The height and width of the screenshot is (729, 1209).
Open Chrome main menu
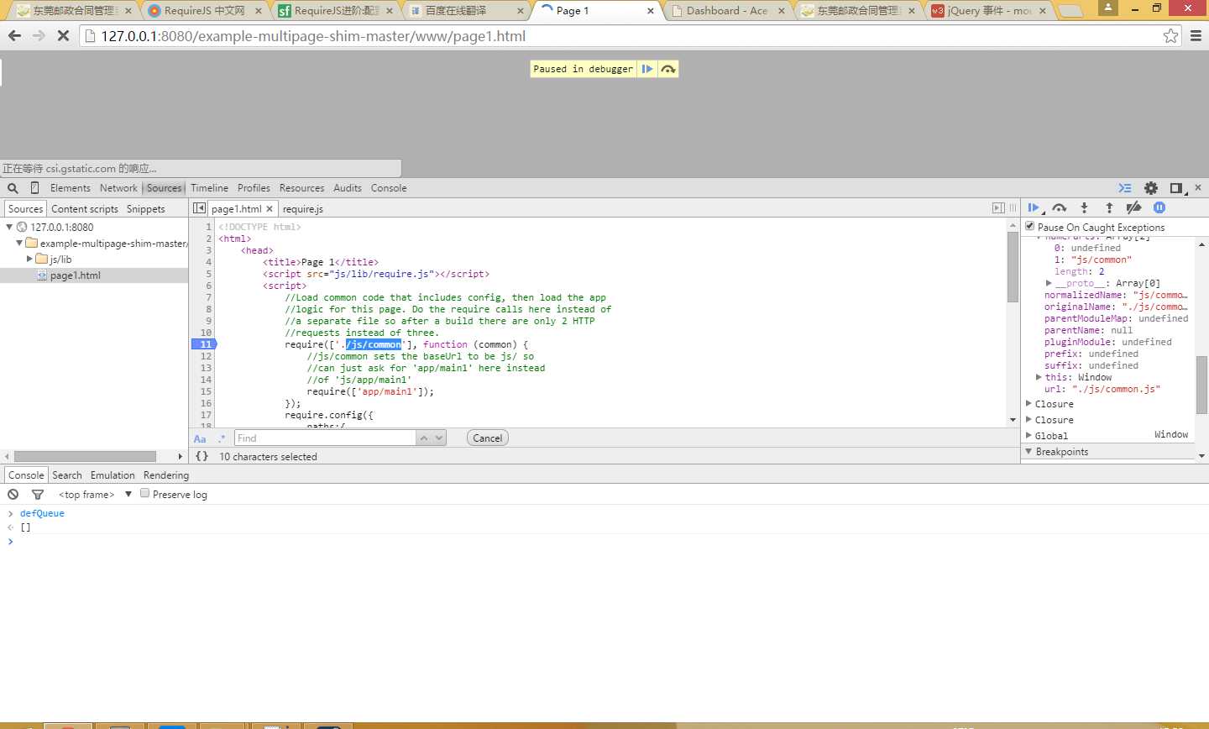coord(1196,36)
